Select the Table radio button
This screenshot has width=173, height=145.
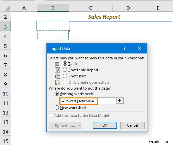[65, 64]
